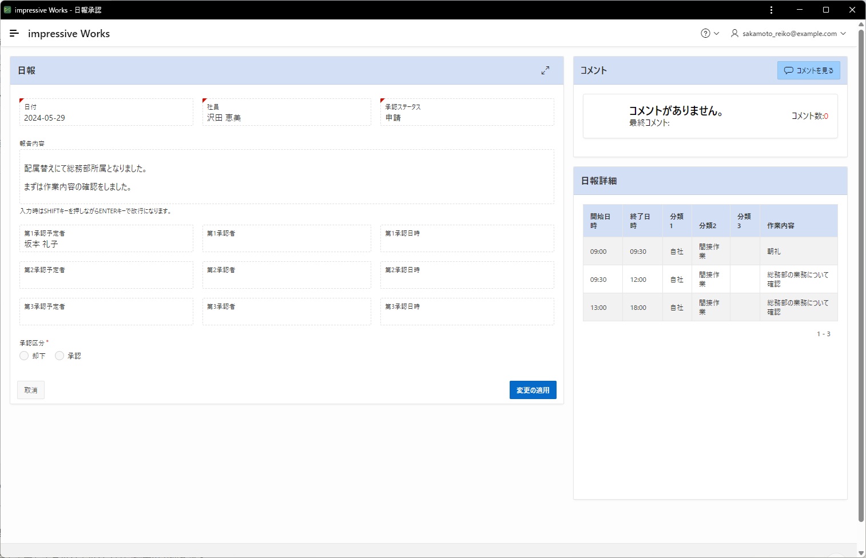Click the help question mark icon
Viewport: 866px width, 558px height.
pyautogui.click(x=705, y=33)
